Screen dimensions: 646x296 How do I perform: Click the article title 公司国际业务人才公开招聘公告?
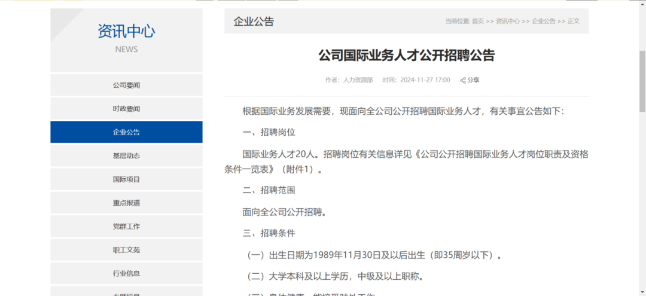coord(406,56)
